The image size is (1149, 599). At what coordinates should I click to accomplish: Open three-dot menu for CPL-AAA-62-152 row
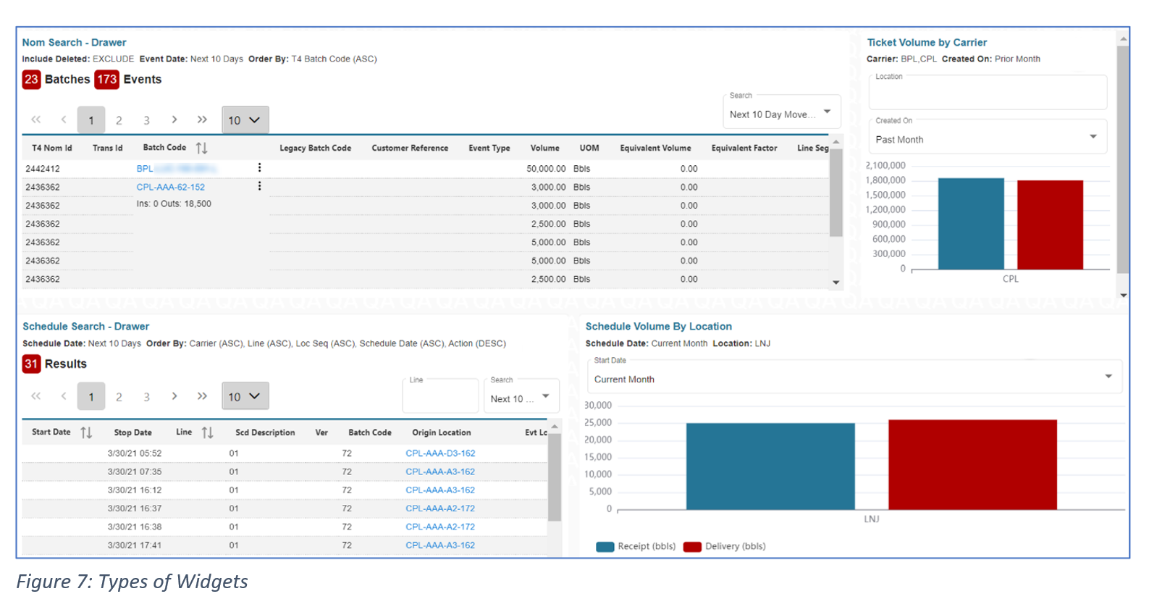pos(259,186)
